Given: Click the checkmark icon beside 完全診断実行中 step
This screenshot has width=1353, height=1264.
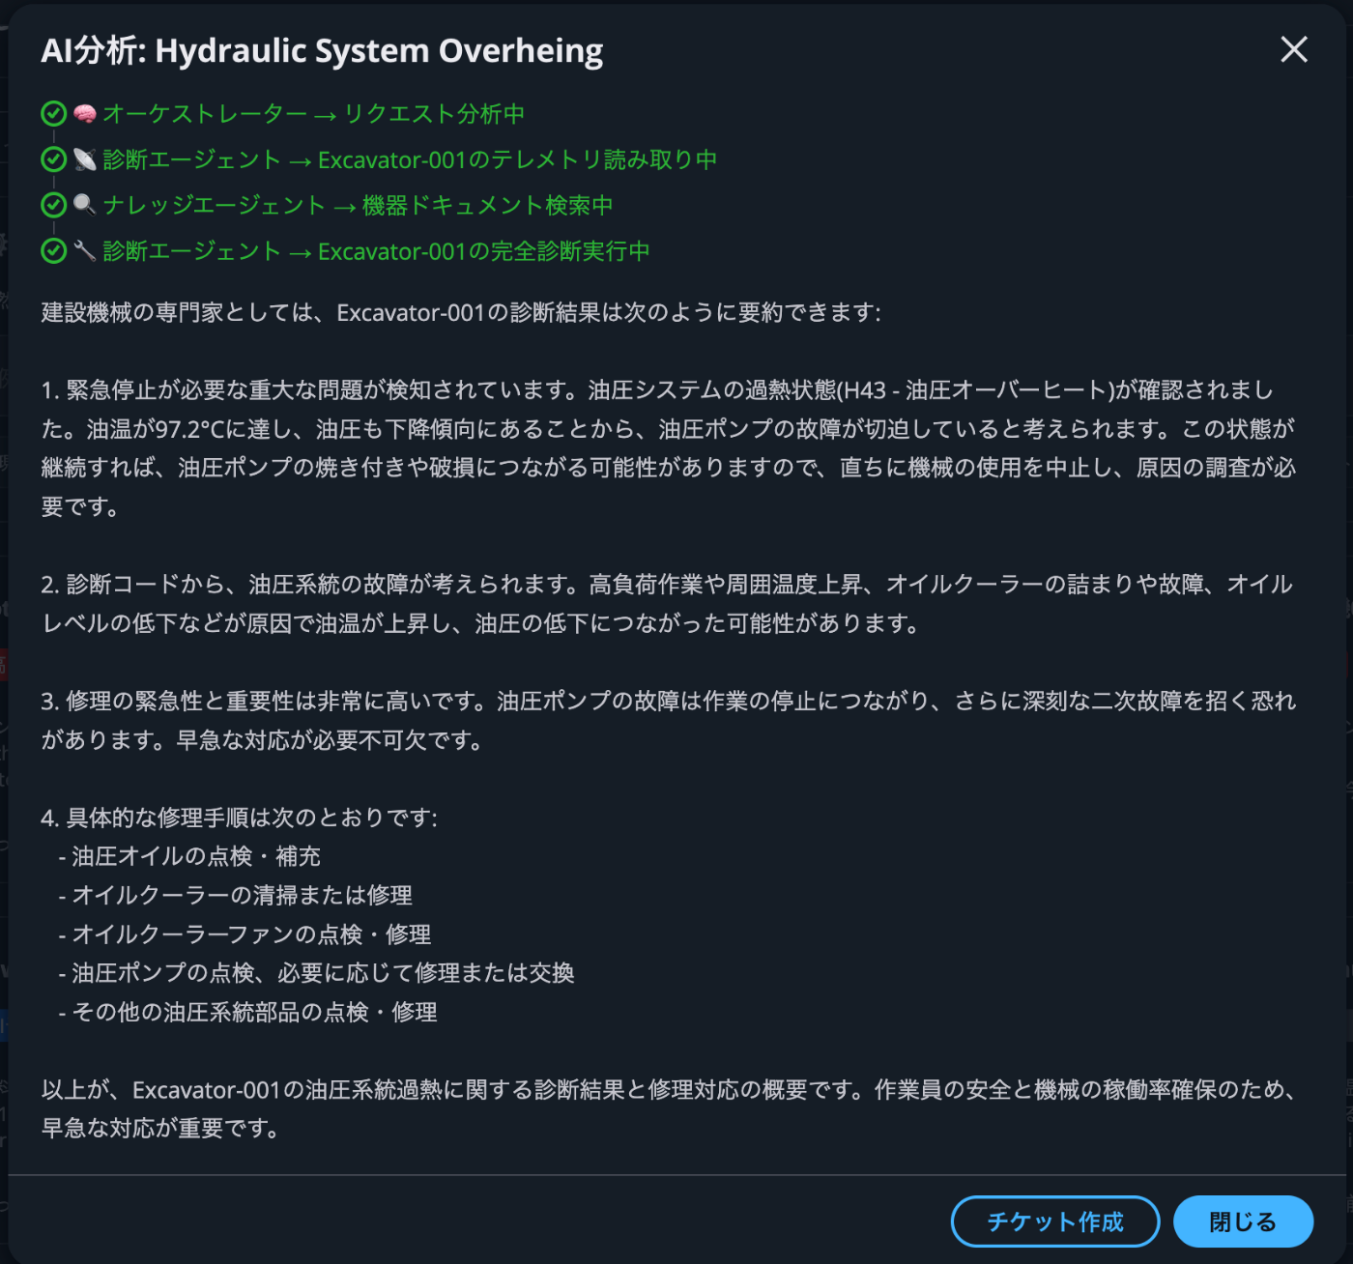Looking at the screenshot, I should tap(53, 251).
